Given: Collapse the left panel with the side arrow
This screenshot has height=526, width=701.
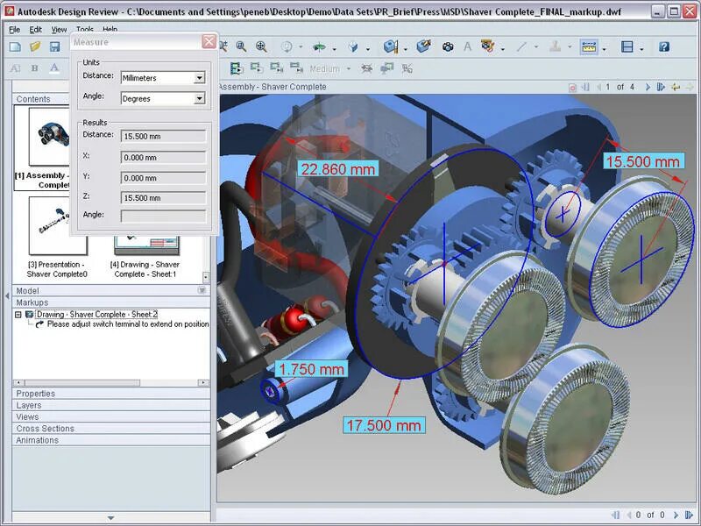Looking at the screenshot, I should point(7,295).
